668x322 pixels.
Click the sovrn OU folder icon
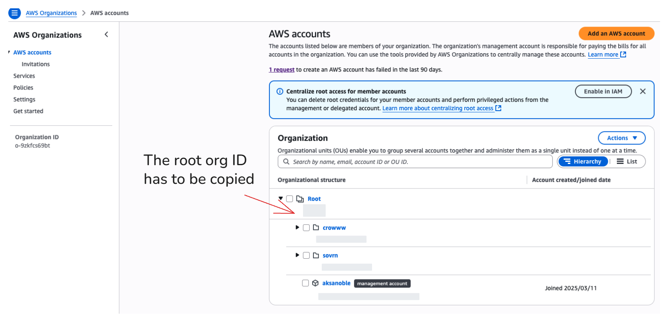click(316, 255)
